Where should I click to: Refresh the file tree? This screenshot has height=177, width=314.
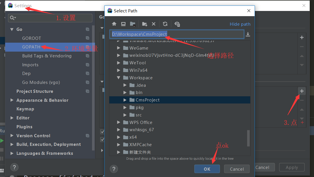165,24
